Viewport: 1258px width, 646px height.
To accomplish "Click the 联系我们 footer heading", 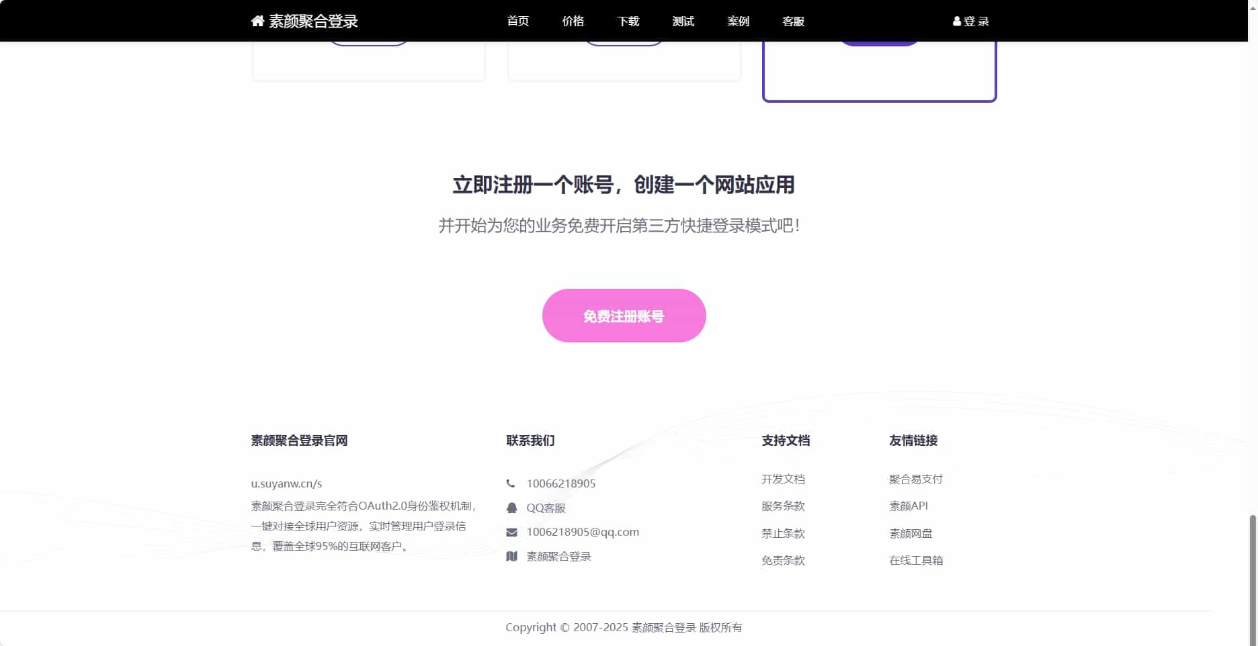I will click(x=530, y=441).
